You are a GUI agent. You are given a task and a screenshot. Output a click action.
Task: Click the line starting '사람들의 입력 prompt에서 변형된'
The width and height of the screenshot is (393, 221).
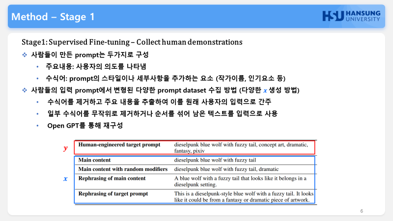[165, 90]
